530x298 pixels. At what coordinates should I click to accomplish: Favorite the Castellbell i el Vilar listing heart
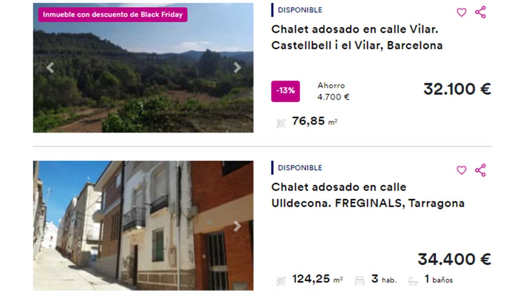[x=461, y=12]
